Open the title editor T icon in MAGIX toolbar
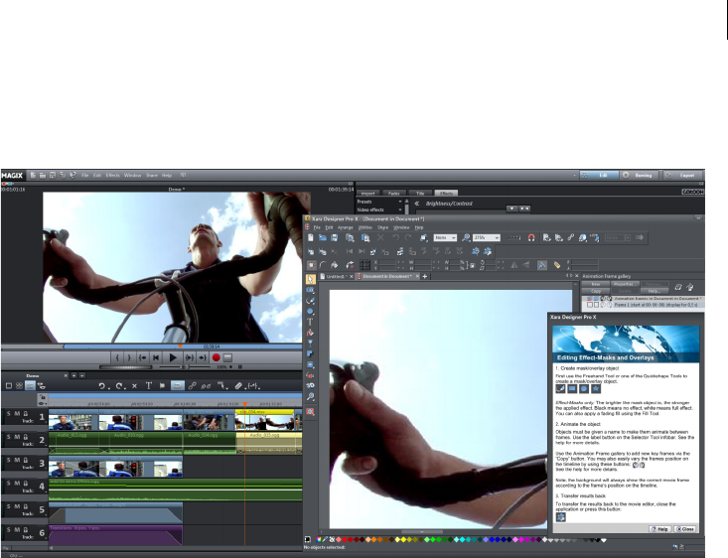 149,385
